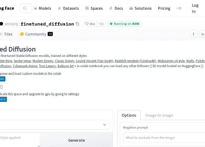Viewport: 205px width, 147px height.
Task: Expand the model selection dropdown
Action: (x=55, y=125)
